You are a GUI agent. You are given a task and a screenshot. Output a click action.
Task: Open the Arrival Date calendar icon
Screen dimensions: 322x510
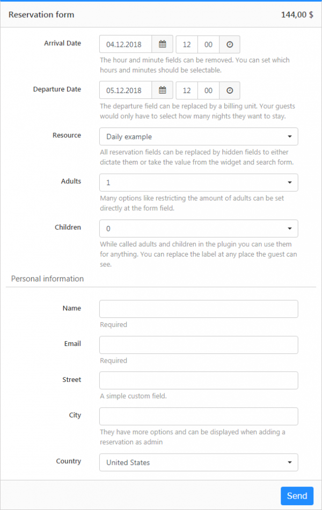pos(162,44)
